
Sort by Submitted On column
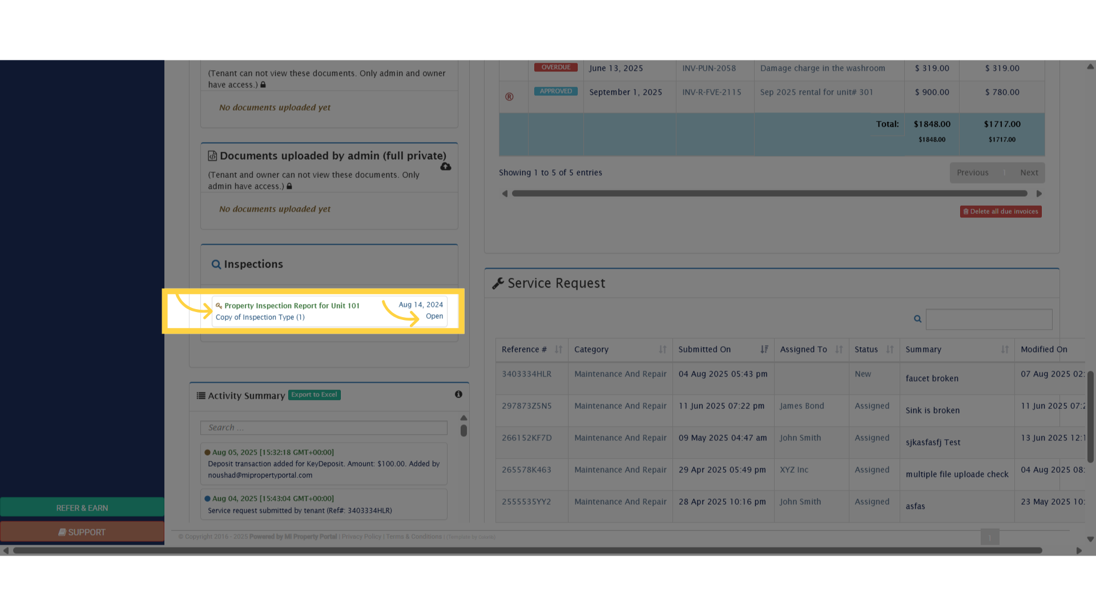coord(723,350)
